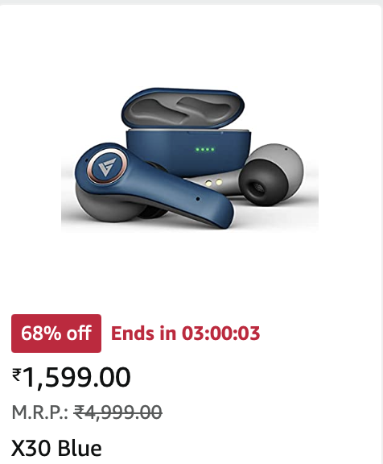This screenshot has width=383, height=464.
Task: Click the logo emblem on the blue earbud
Action: point(107,167)
